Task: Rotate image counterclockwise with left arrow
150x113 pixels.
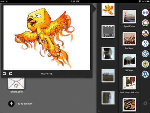Action: (4, 73)
